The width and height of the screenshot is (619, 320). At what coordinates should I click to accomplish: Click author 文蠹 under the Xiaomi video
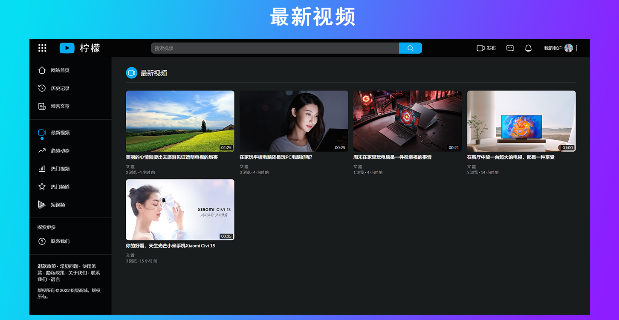point(130,255)
